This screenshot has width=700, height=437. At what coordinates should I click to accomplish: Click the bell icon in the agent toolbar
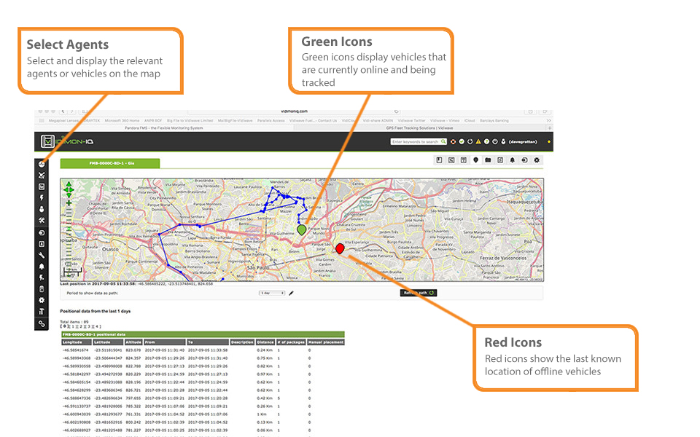tap(513, 160)
